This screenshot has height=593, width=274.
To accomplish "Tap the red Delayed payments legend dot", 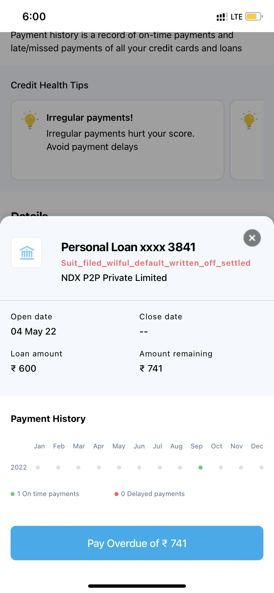I will 116,494.
